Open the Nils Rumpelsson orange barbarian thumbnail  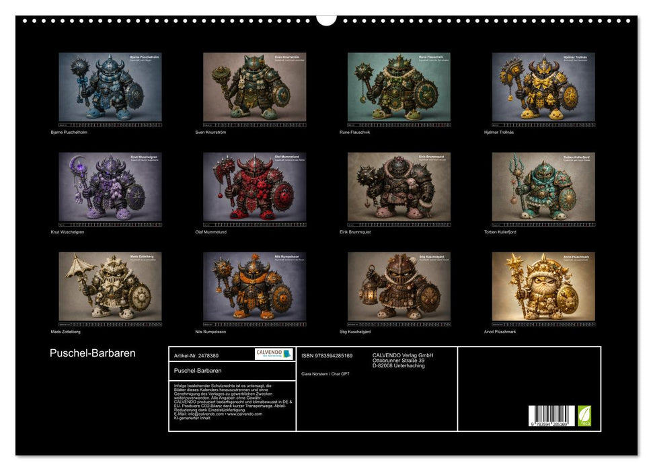[254, 289]
